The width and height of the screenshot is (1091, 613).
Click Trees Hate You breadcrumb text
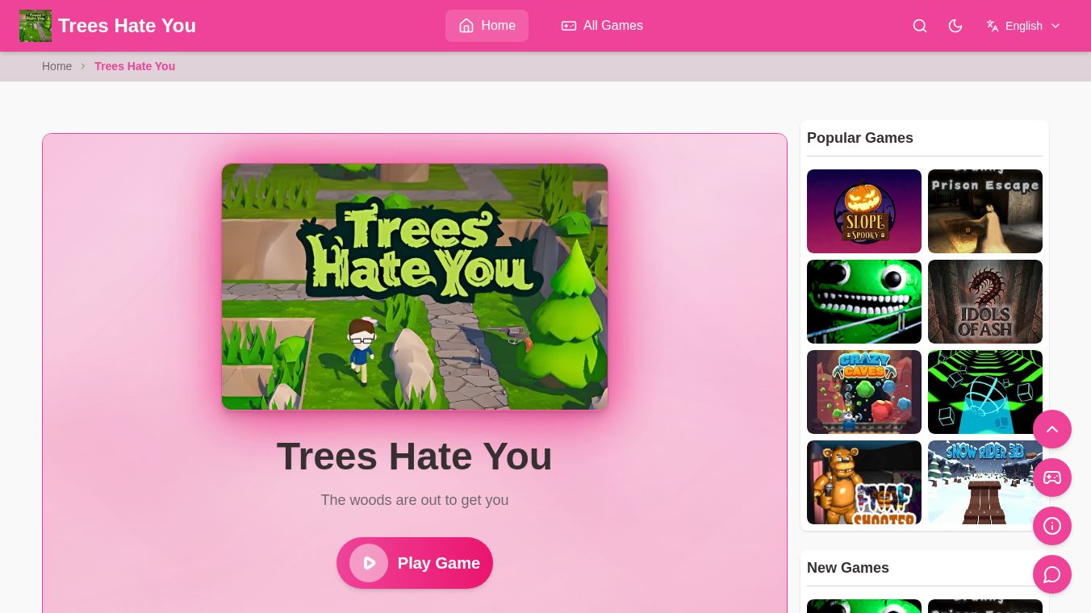coord(135,66)
